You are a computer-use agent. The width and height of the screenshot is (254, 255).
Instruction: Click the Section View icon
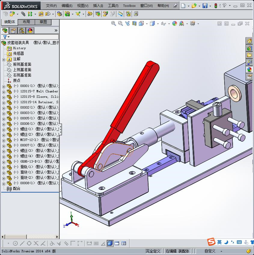click(134, 24)
